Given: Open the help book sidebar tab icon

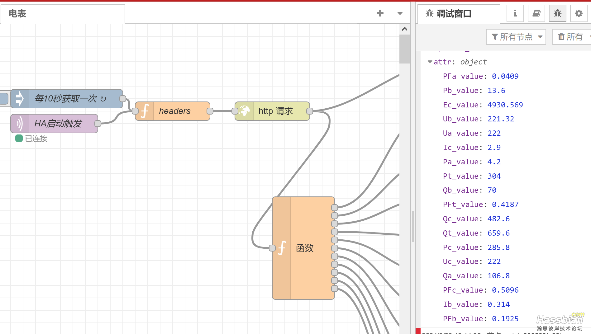Looking at the screenshot, I should pos(536,13).
